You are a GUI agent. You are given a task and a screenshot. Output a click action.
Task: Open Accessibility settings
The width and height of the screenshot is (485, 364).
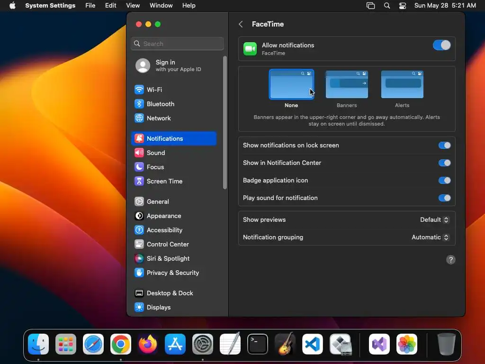coord(173,230)
